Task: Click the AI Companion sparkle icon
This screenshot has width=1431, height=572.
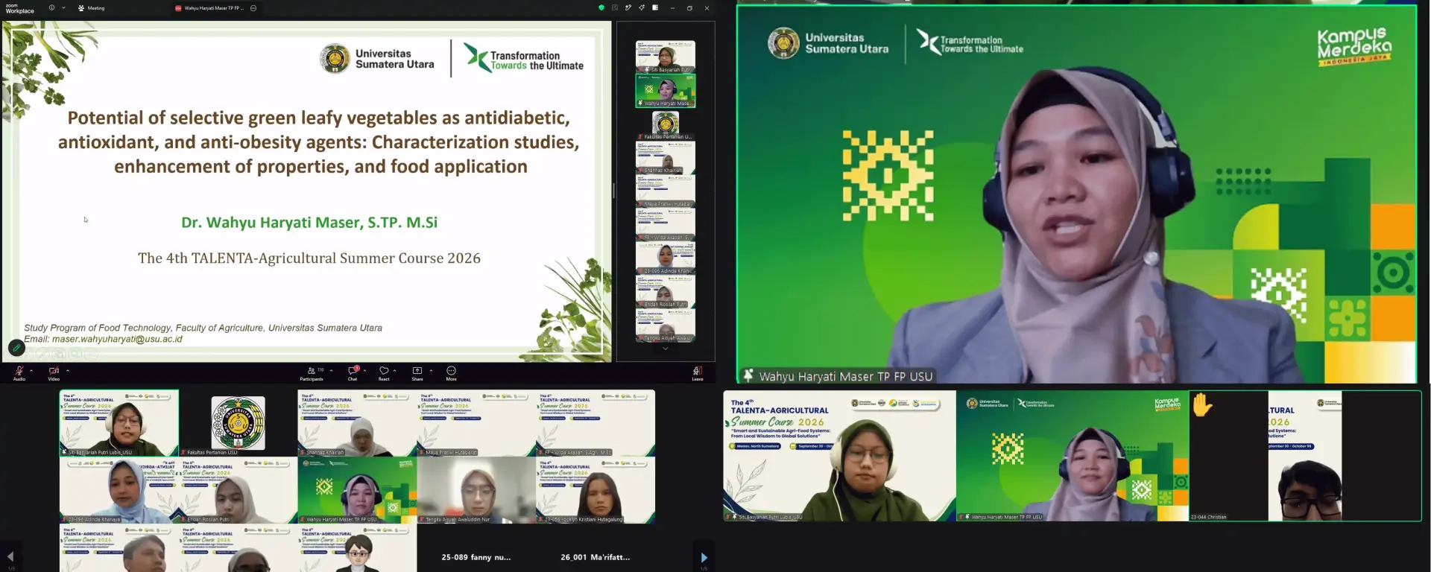Action: pos(642,7)
